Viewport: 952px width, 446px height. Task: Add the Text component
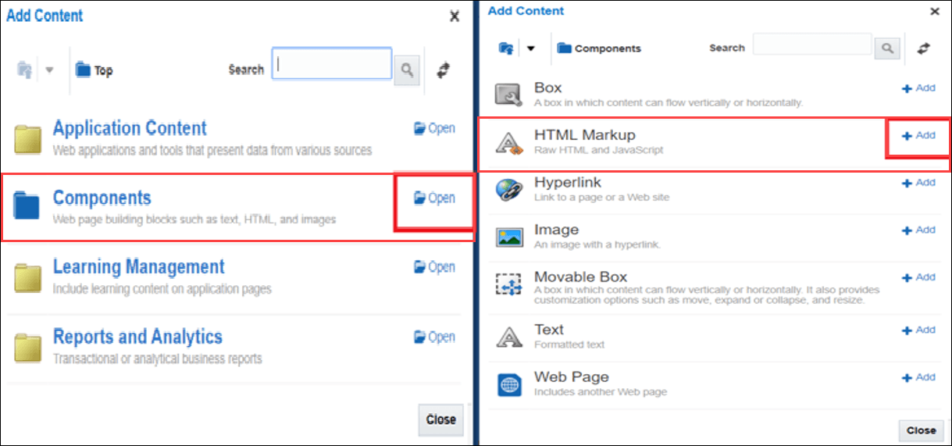(x=918, y=330)
